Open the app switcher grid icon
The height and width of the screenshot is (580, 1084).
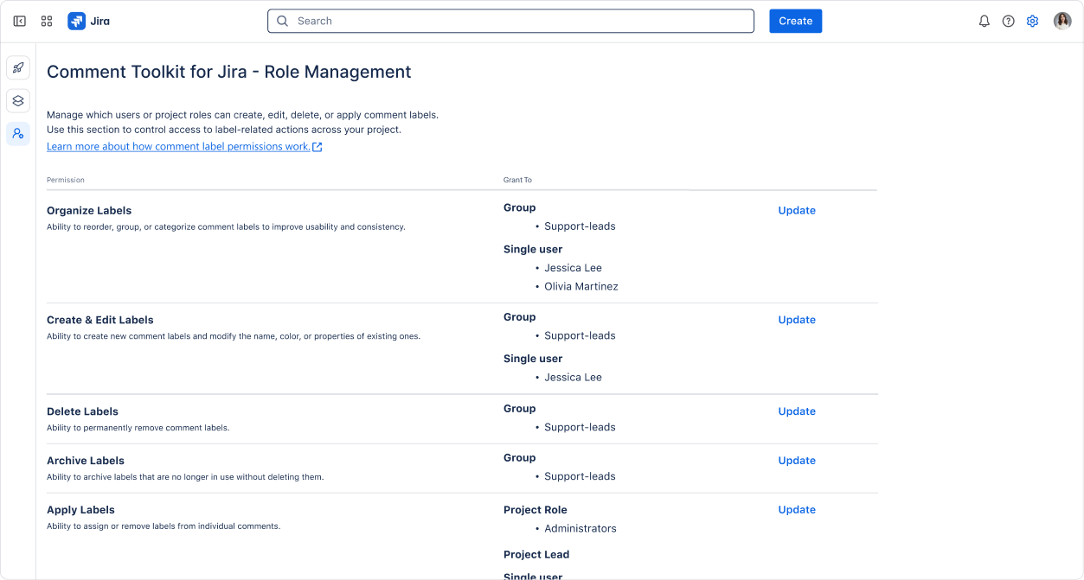click(47, 21)
